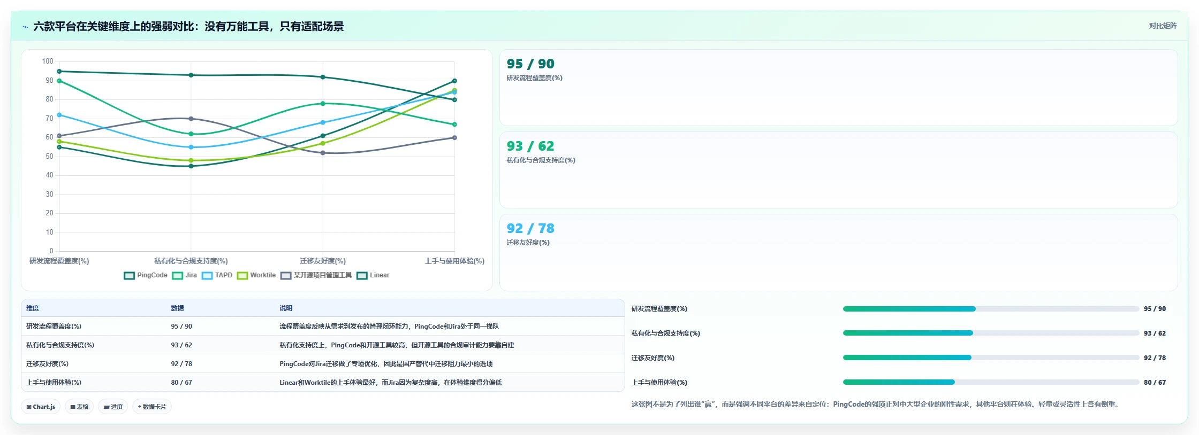
Task: Click the 92 / 78 value in the table
Action: coord(181,364)
